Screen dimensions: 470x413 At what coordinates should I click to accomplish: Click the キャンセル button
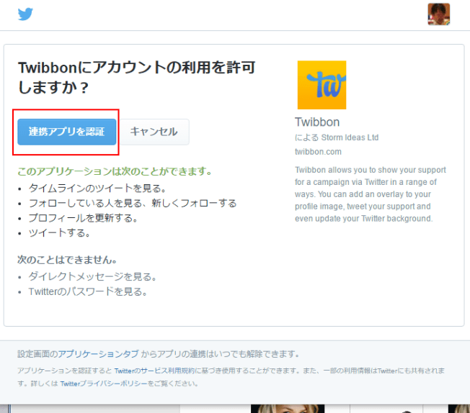pos(154,132)
